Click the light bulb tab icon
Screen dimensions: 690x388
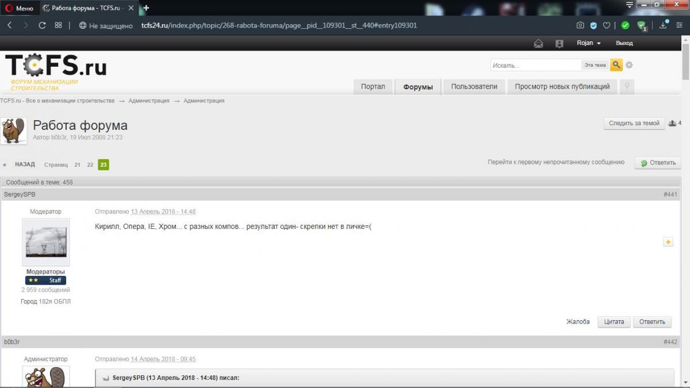pos(627,87)
